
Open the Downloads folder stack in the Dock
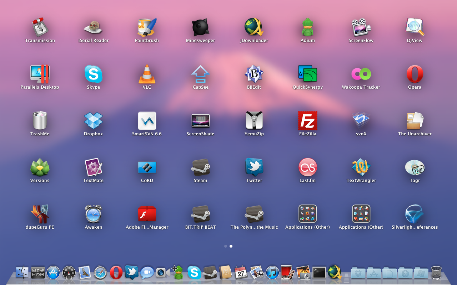tap(405, 273)
